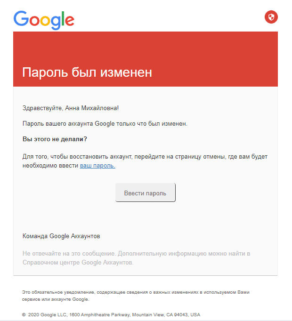Click the '1600 Amphitheatre Parkway' address text
This screenshot has height=321, width=292.
coord(99,315)
